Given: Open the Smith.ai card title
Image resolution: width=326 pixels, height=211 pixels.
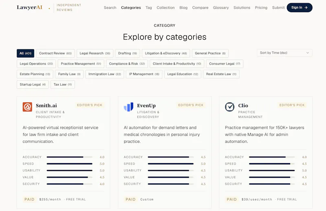Looking at the screenshot, I should click(46, 105).
